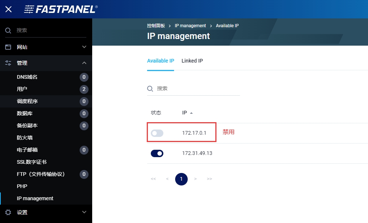Click the 设置 gear icon
Image resolution: width=368 pixels, height=223 pixels.
click(x=8, y=212)
